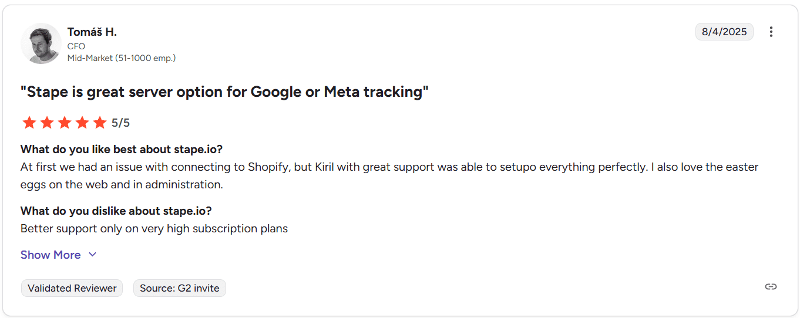Screen dimensions: 800x318
Task: Click the second rating star
Action: coord(47,123)
